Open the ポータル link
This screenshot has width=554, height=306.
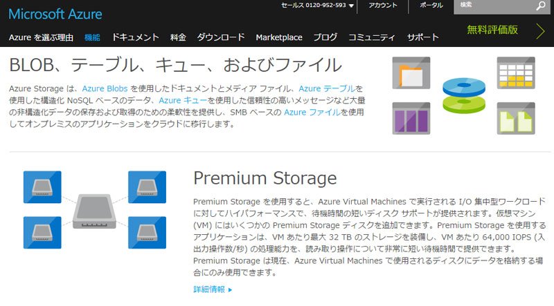[x=431, y=6]
